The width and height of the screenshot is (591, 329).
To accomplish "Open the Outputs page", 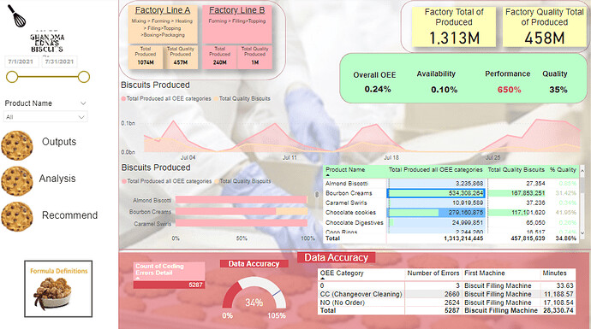I will (59, 142).
